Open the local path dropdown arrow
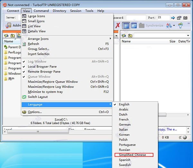193x168 pixels. [x=116, y=36]
